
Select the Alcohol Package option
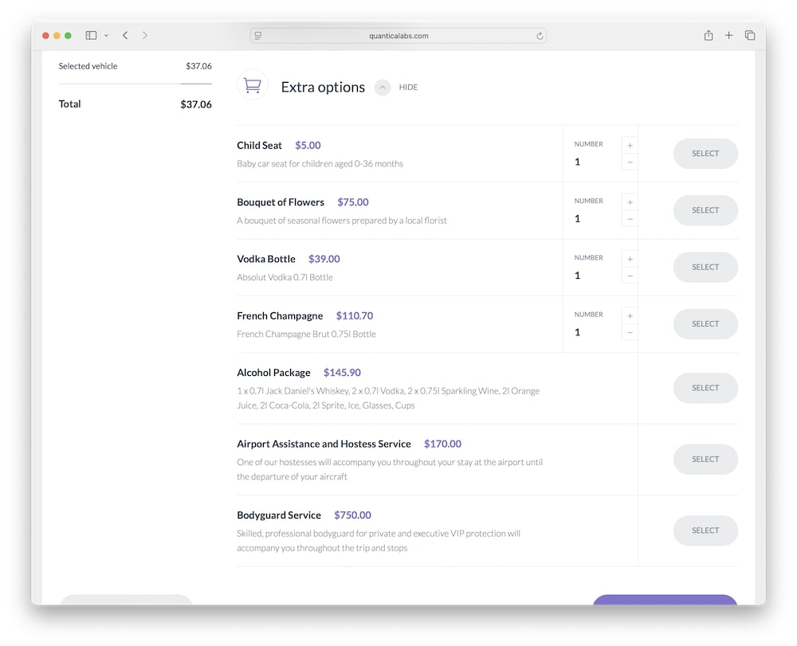coord(705,388)
